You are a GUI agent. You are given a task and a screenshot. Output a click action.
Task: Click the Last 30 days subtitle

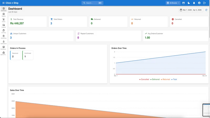pyautogui.click(x=13, y=12)
